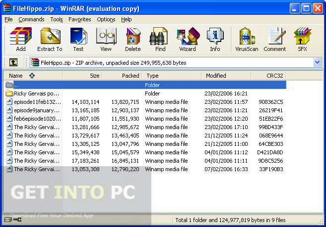
Task: Click modified date 07/02/2006 16:33
Action: [226, 169]
